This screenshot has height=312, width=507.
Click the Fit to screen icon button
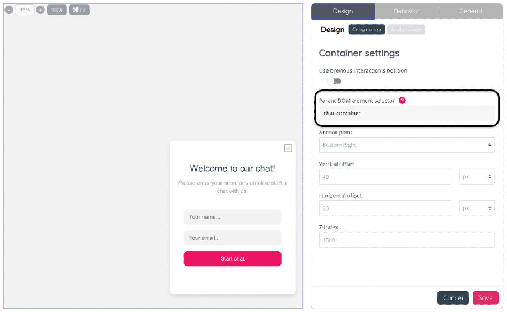coord(79,10)
